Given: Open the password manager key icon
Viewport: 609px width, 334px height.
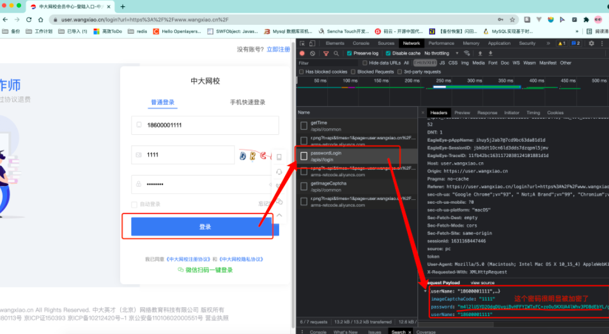Looking at the screenshot, I should coord(500,19).
